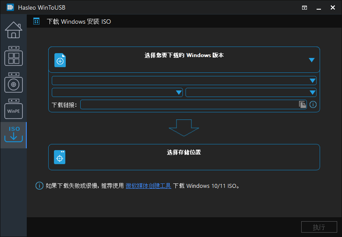Viewport: 342px width, 237px height.
Task: Open Windows To Go Creator sidebar icon
Action: pos(14,56)
